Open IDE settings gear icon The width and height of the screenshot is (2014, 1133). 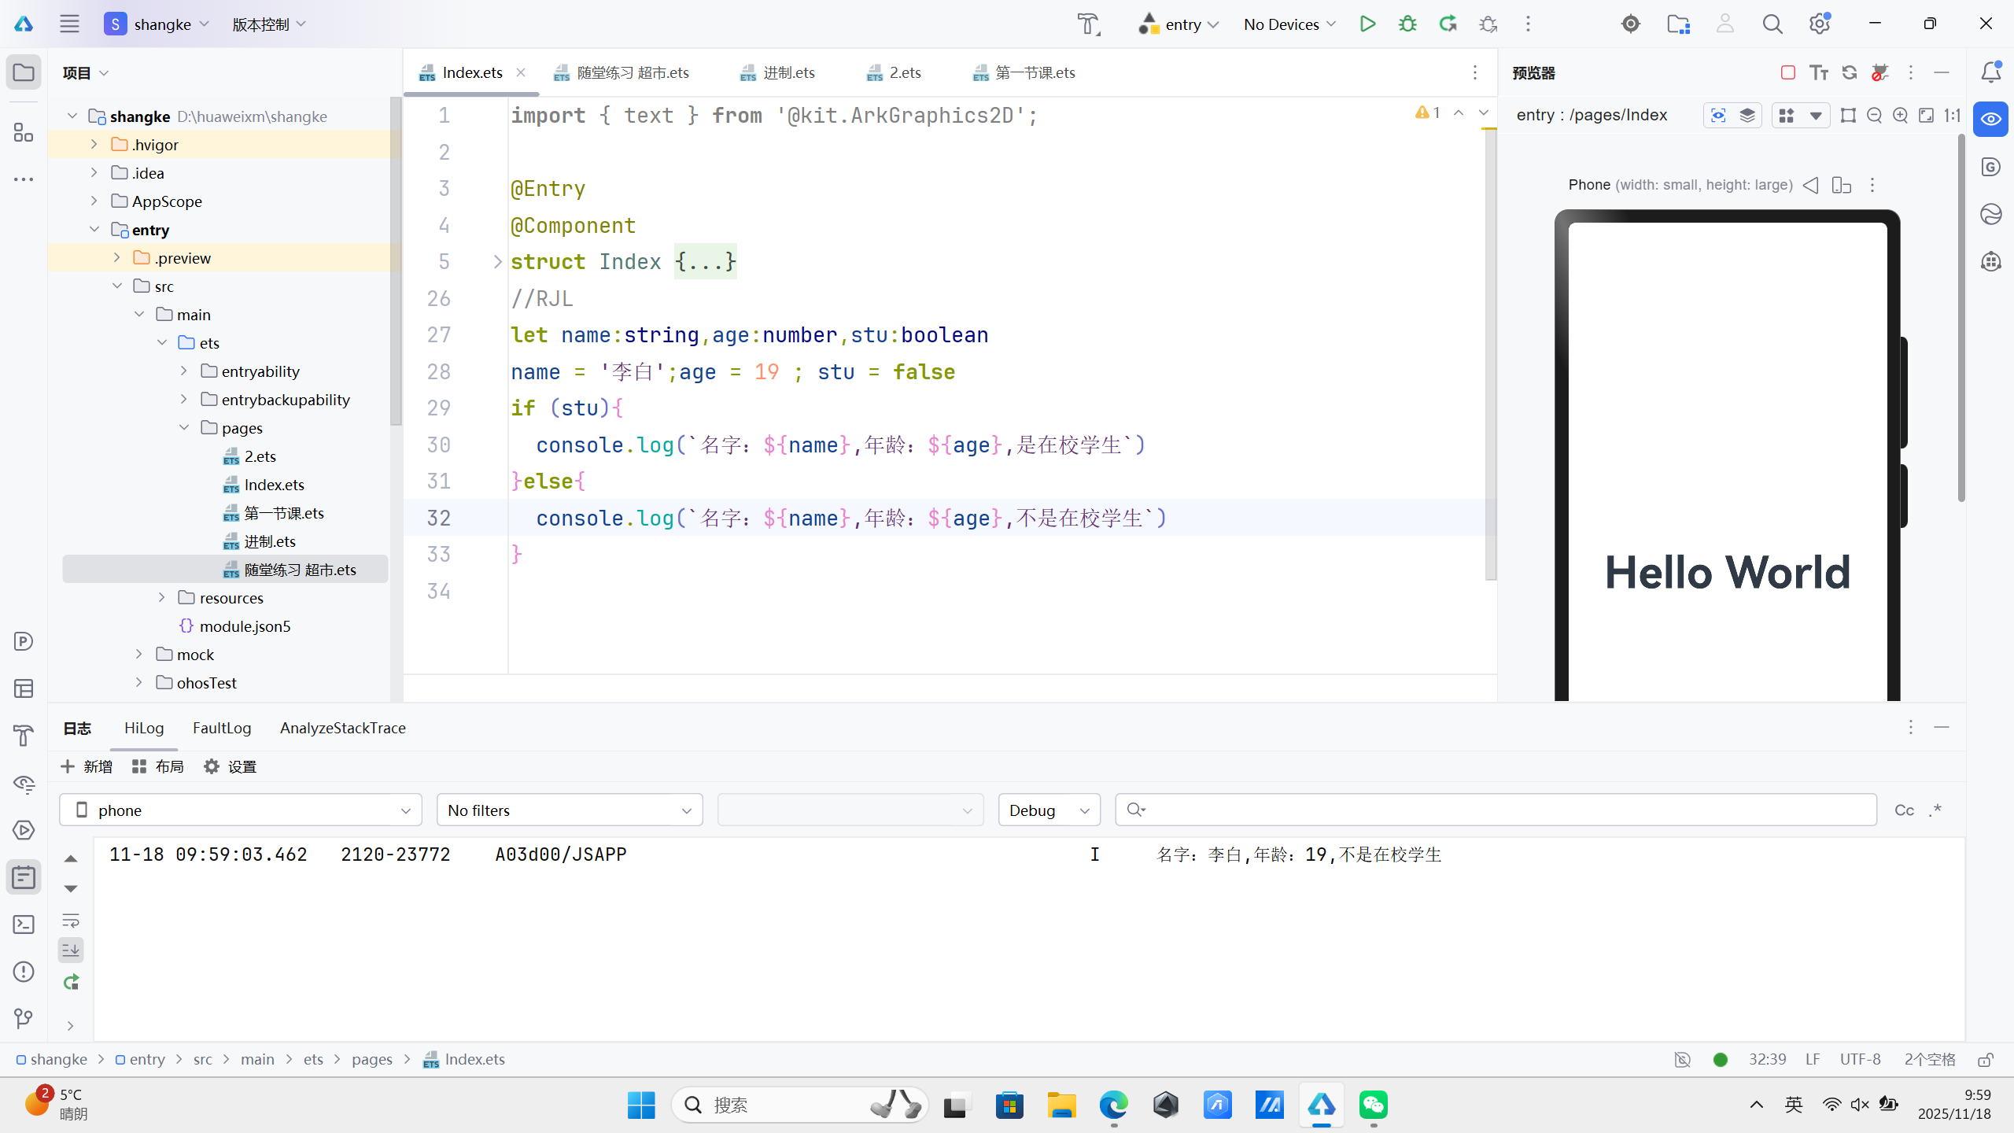(1819, 24)
